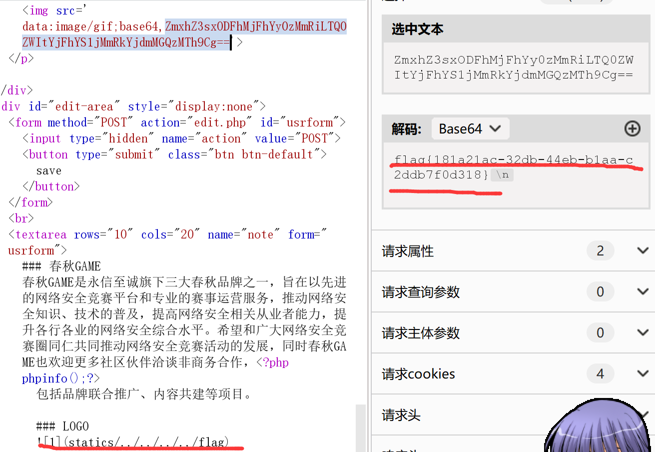Expand the 请求主体参数 section chevron

tap(643, 332)
